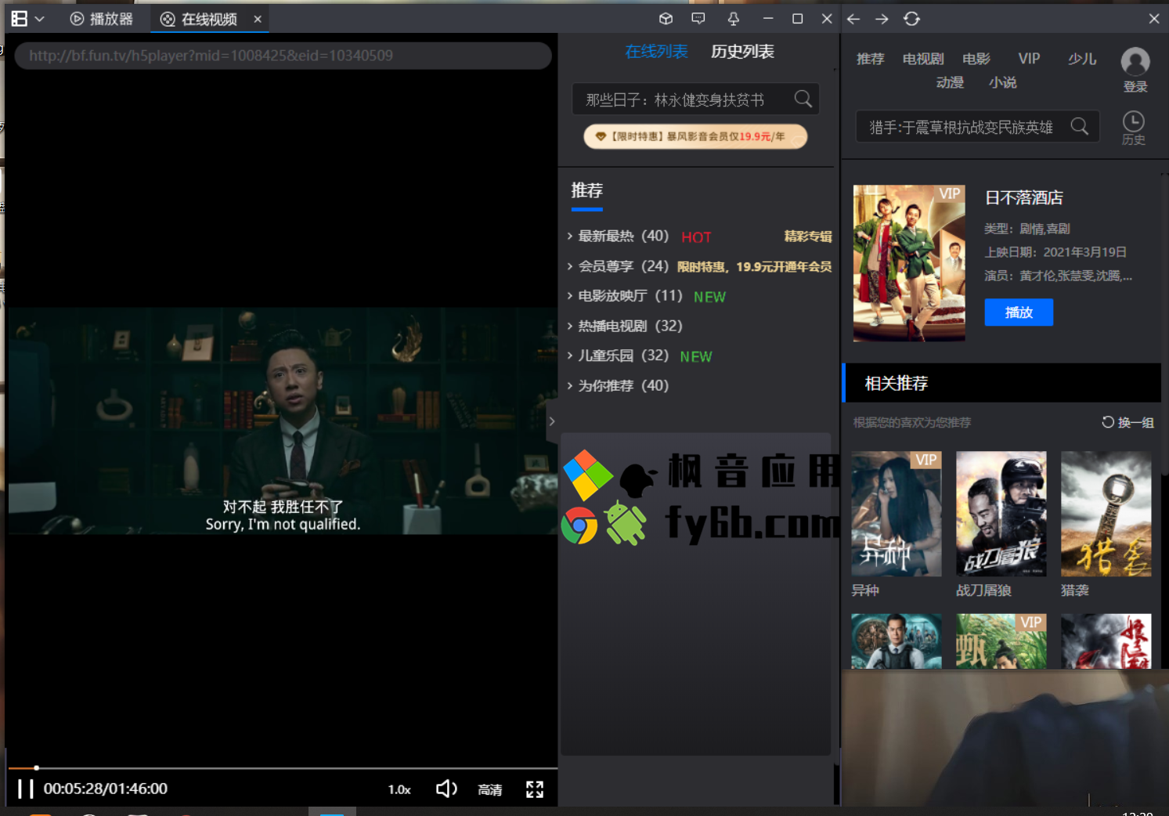The height and width of the screenshot is (816, 1169).
Task: Open 少儿 in the right panel nav
Action: point(1082,59)
